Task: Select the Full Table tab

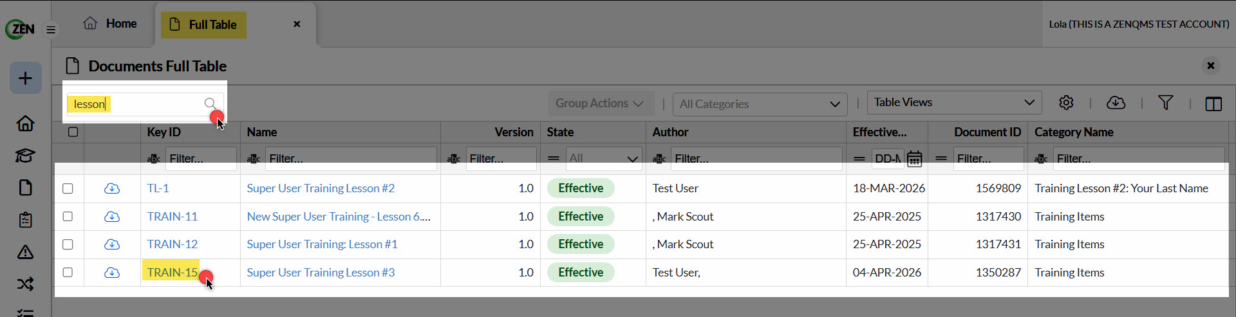Action: coord(203,25)
